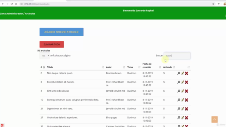Select title 'Sint iusto odio ab aut.'
226x127 pixels.
58,91
